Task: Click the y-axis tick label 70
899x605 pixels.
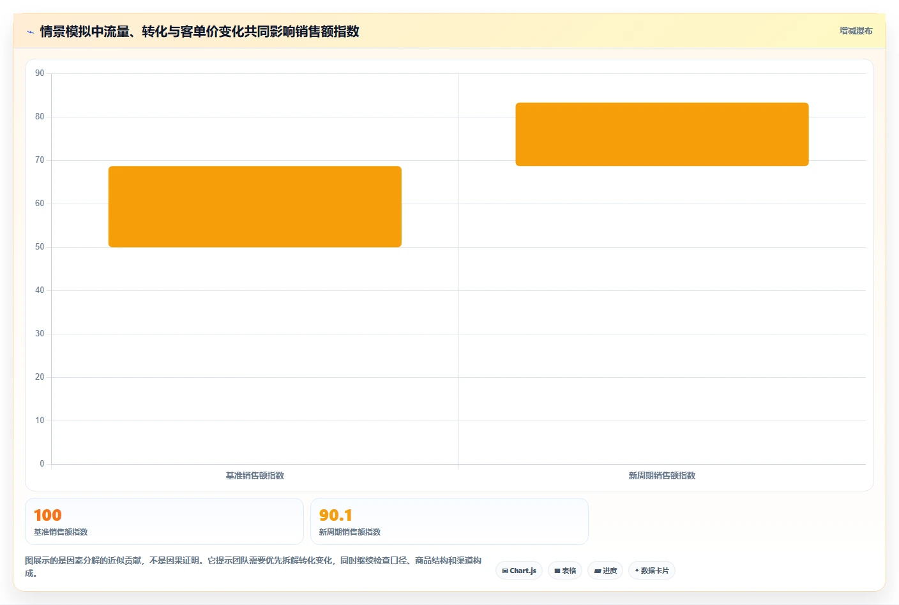Action: [x=40, y=160]
